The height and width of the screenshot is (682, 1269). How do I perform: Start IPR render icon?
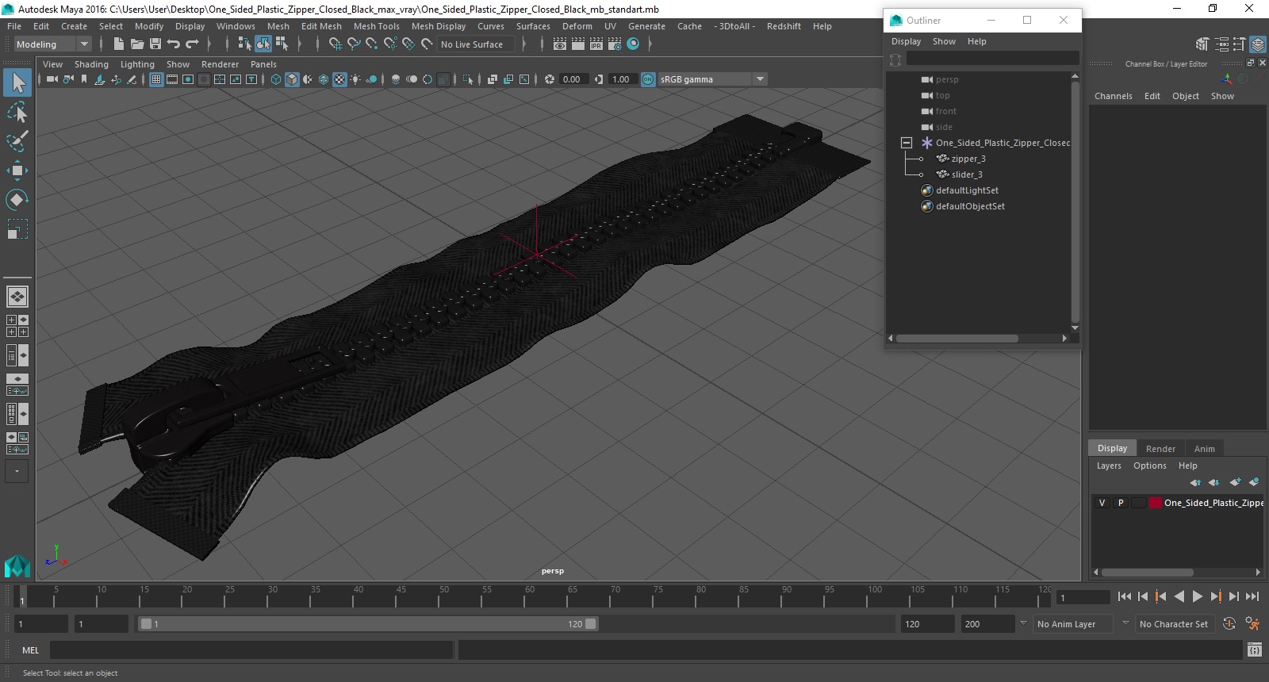coord(596,44)
